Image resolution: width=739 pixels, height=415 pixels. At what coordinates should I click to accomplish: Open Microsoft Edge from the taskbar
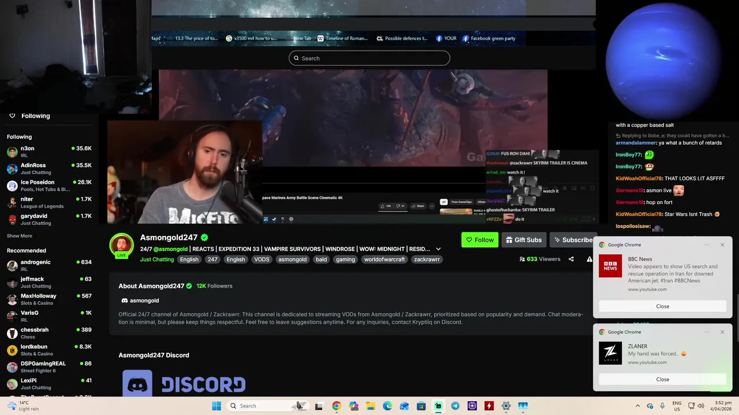coord(387,406)
